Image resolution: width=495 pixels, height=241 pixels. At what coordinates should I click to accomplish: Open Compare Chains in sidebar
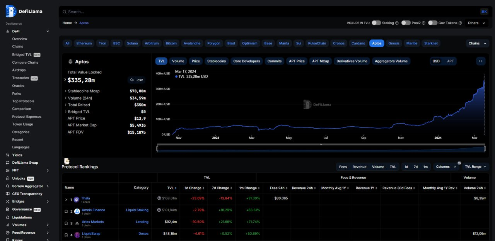click(25, 62)
